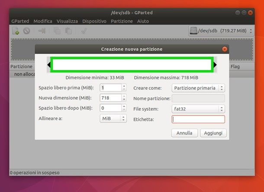
Task: Click the 'Etichetta:' label
Action: pyautogui.click(x=144, y=119)
